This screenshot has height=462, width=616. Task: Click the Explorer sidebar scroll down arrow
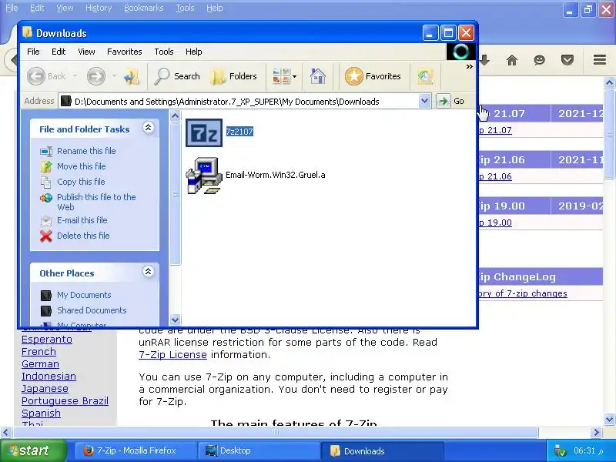(176, 320)
